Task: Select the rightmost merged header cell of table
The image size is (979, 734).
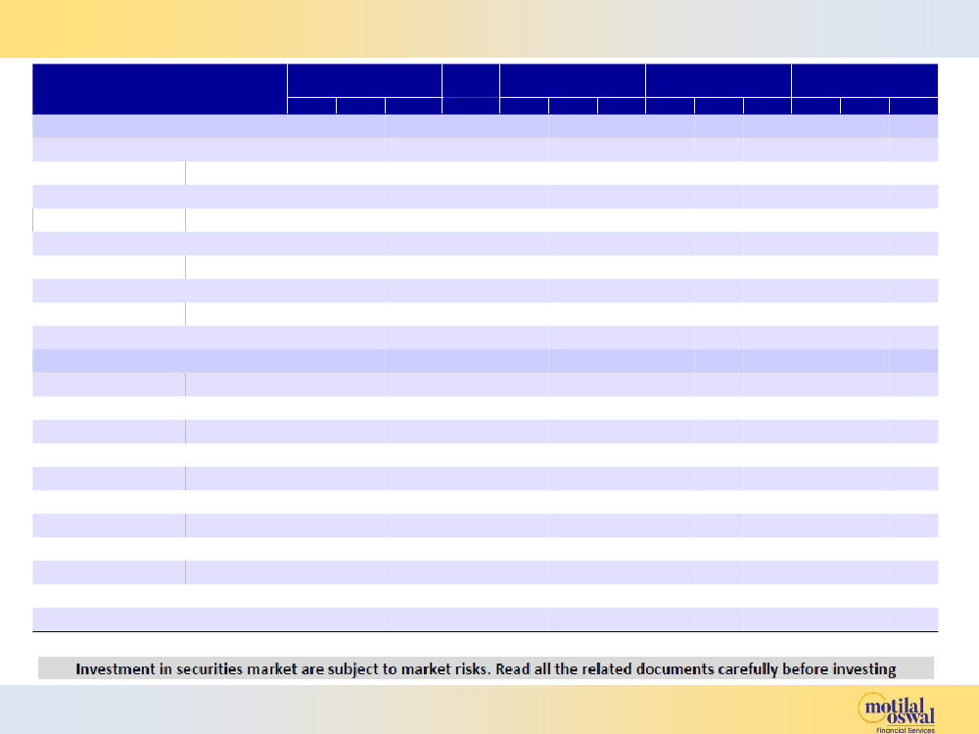Action: [864, 80]
